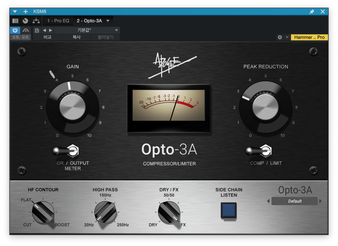
Task: Open the Default preset selector field
Action: [295, 201]
